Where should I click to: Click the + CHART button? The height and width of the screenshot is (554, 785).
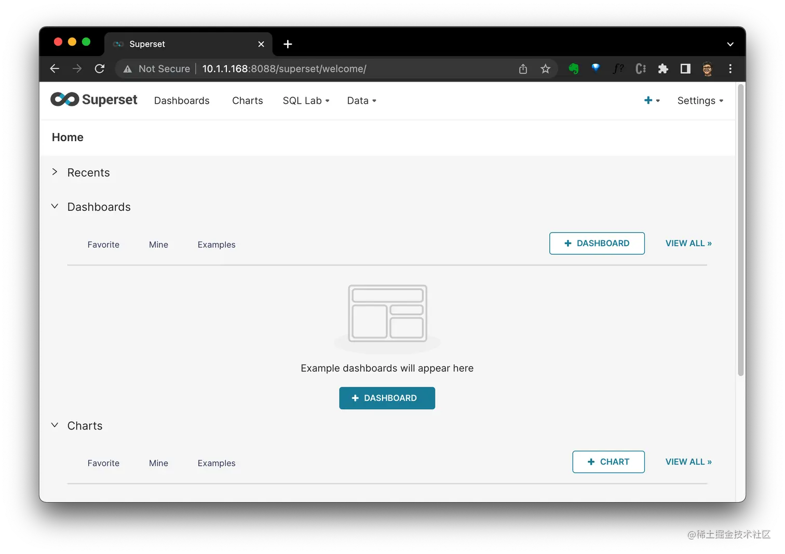click(608, 462)
